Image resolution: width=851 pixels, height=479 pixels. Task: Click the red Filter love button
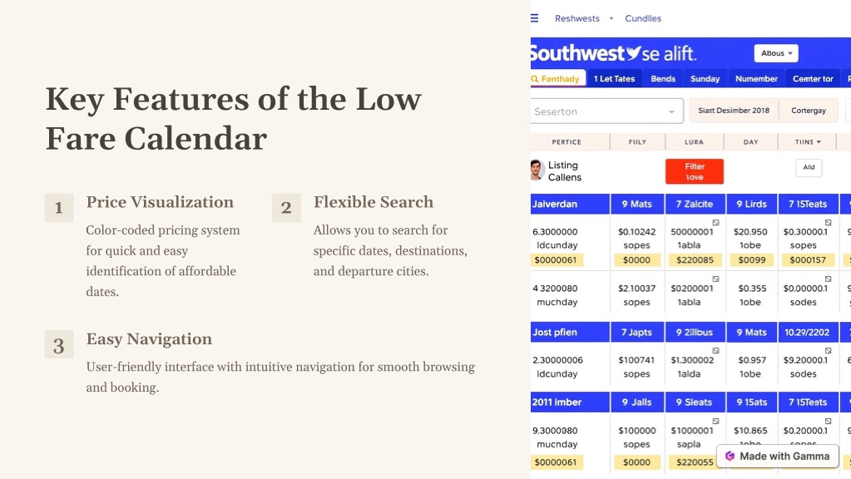[x=694, y=171]
